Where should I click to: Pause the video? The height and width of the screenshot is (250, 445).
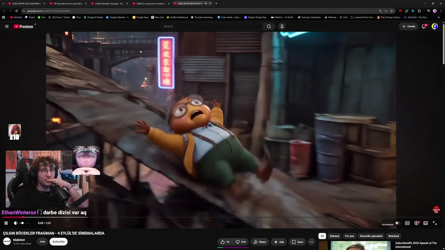tap(6, 223)
